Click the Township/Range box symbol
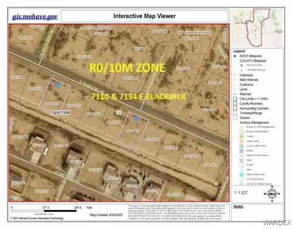Viewport: 292px width, 229px height. click(x=235, y=113)
